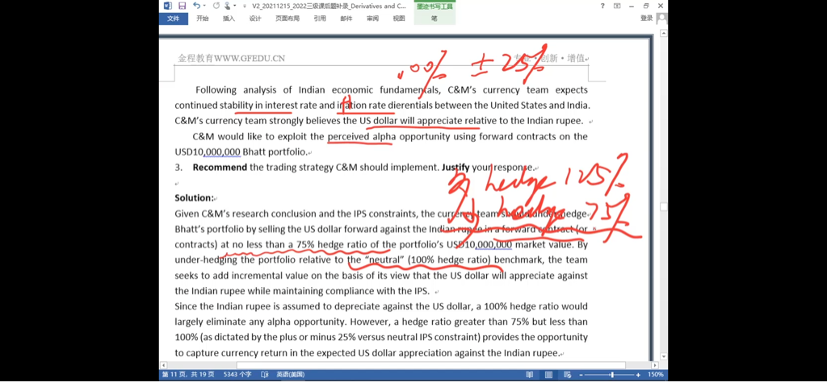This screenshot has width=827, height=382.
Task: Click word count '5343 个字' in status bar
Action: (237, 375)
